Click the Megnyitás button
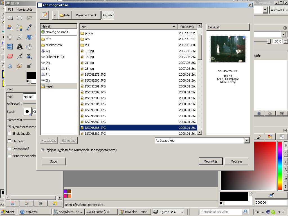The image size is (288, 216). 210,161
